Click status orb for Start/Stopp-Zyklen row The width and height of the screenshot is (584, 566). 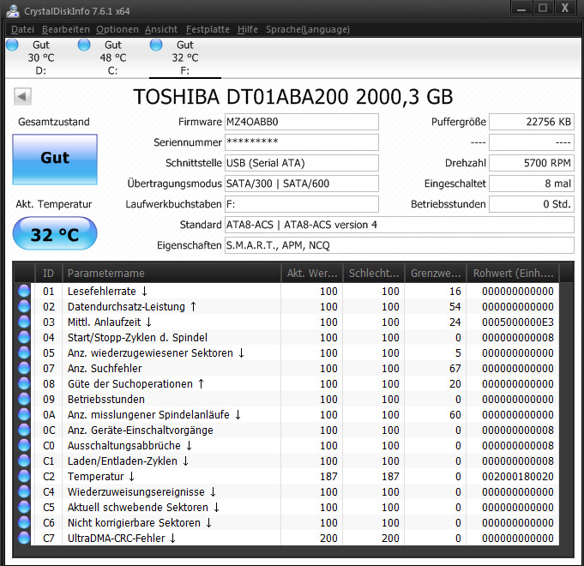(x=24, y=337)
